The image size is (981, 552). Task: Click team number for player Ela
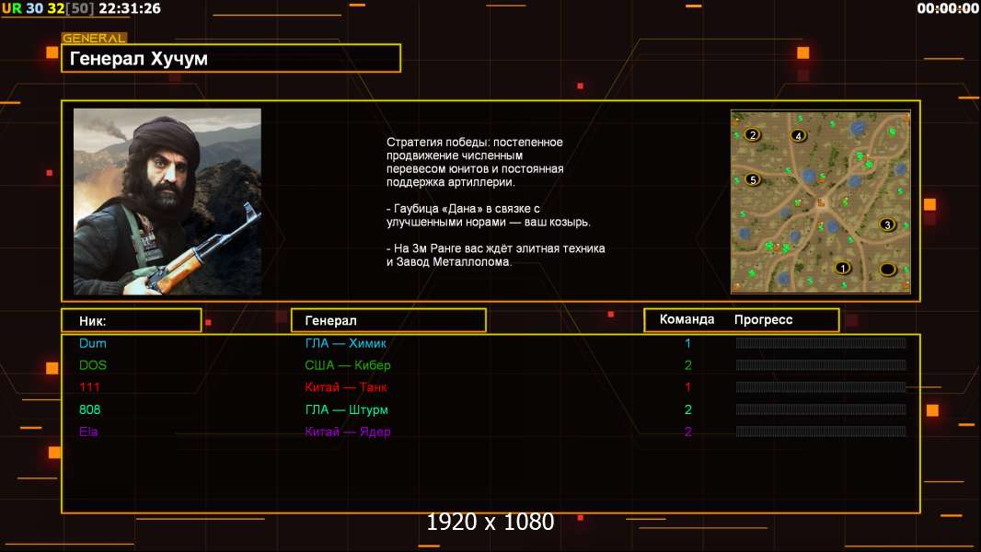point(687,431)
